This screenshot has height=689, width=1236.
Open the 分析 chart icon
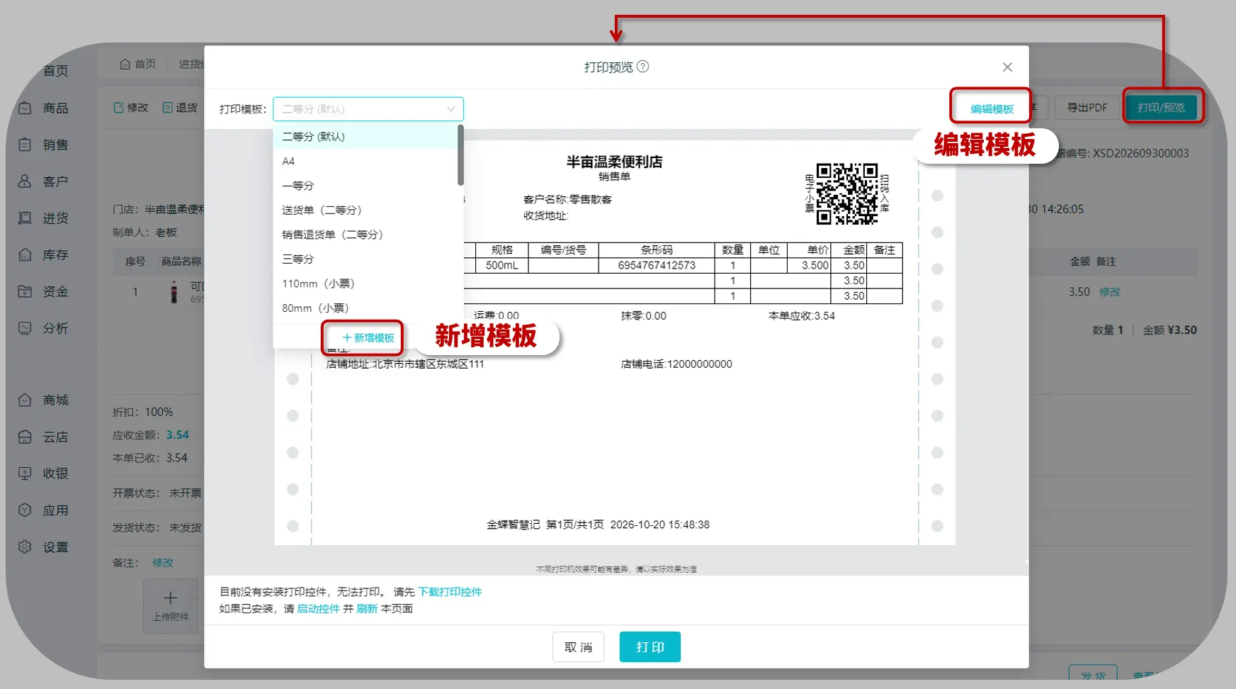click(25, 328)
